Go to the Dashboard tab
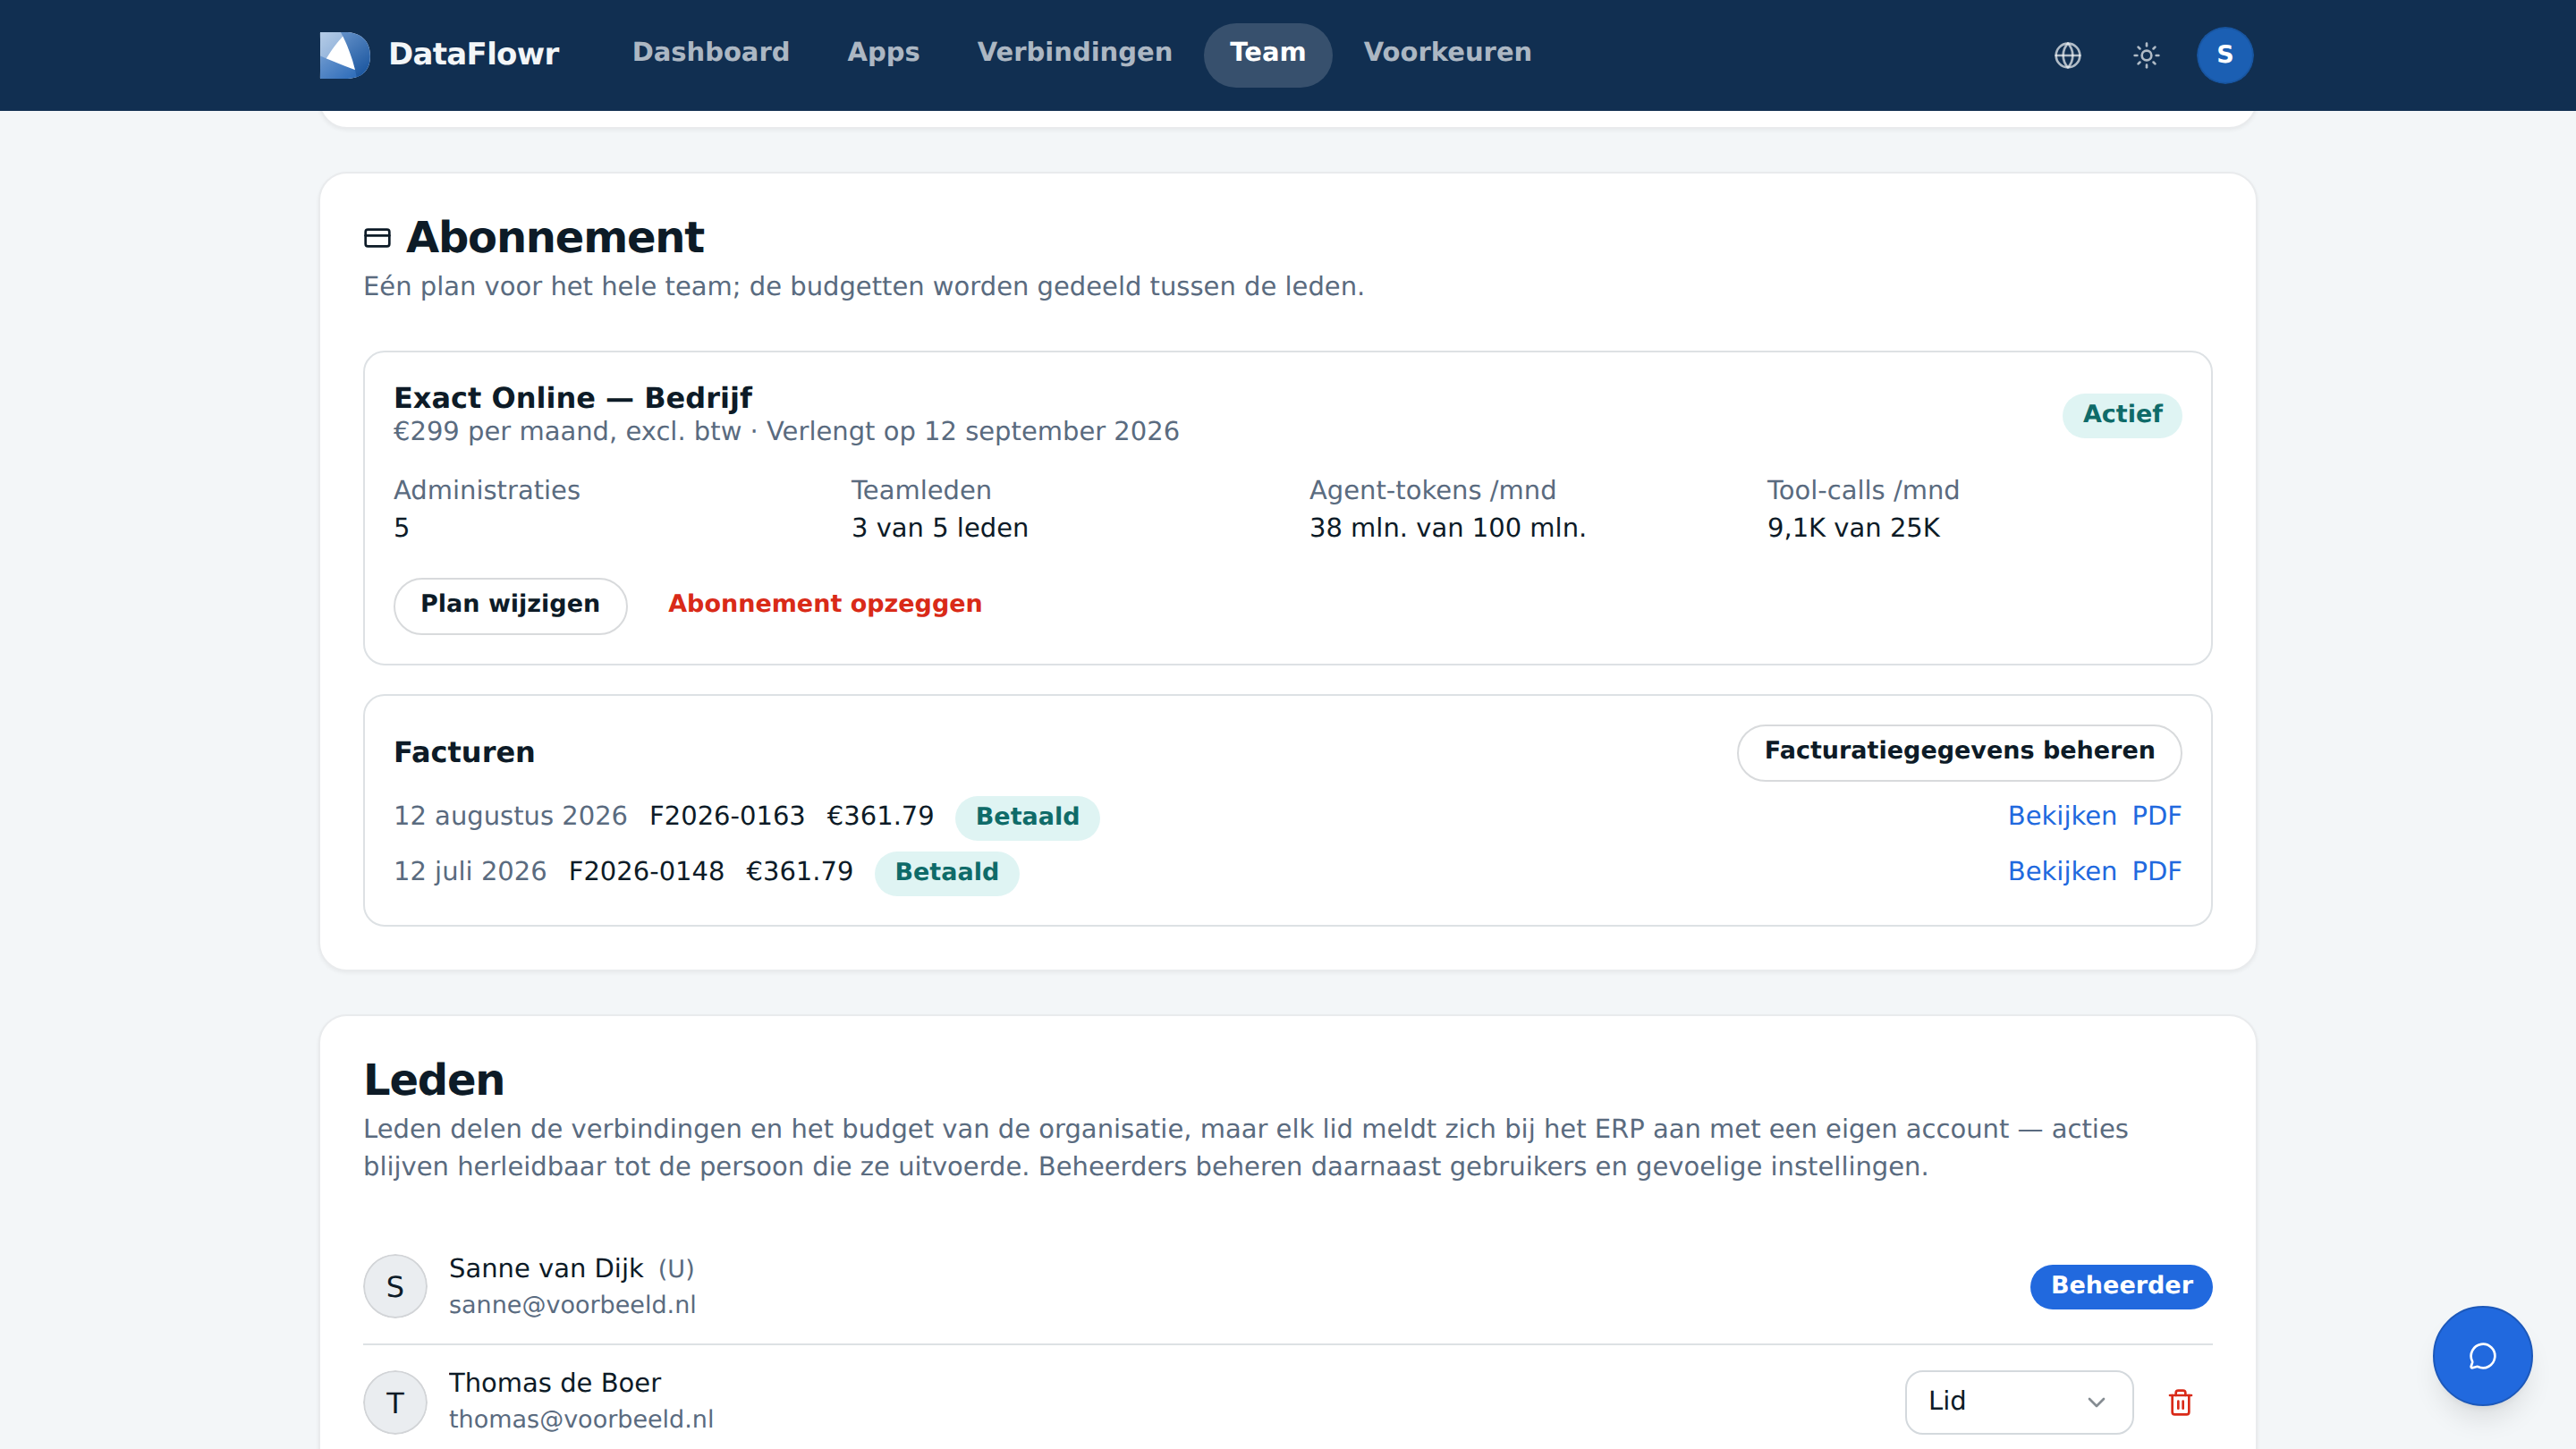Screen dimensions: 2576x1449 coord(711,53)
